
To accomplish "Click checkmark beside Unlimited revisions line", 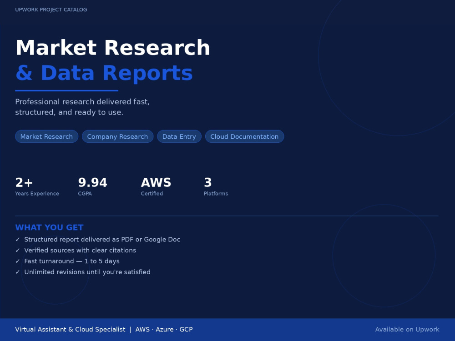I will (18, 272).
